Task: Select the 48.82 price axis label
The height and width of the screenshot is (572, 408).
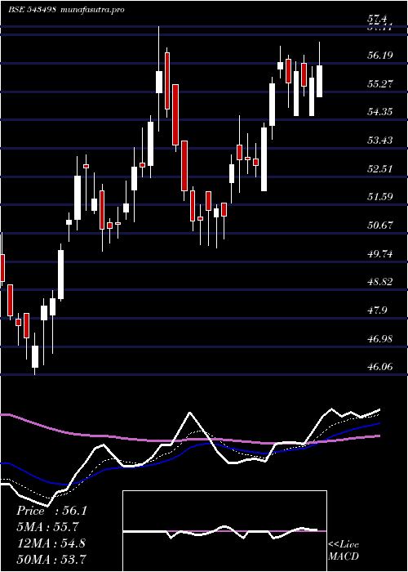Action: (380, 282)
